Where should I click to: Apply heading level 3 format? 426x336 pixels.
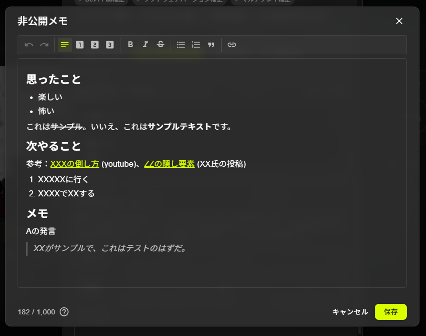[110, 45]
